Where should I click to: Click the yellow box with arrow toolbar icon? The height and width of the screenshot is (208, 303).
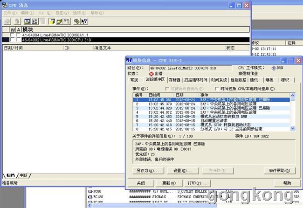coord(59,21)
